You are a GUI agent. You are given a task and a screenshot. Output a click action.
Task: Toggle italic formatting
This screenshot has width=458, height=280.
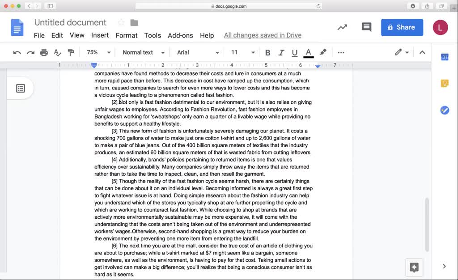pyautogui.click(x=281, y=52)
